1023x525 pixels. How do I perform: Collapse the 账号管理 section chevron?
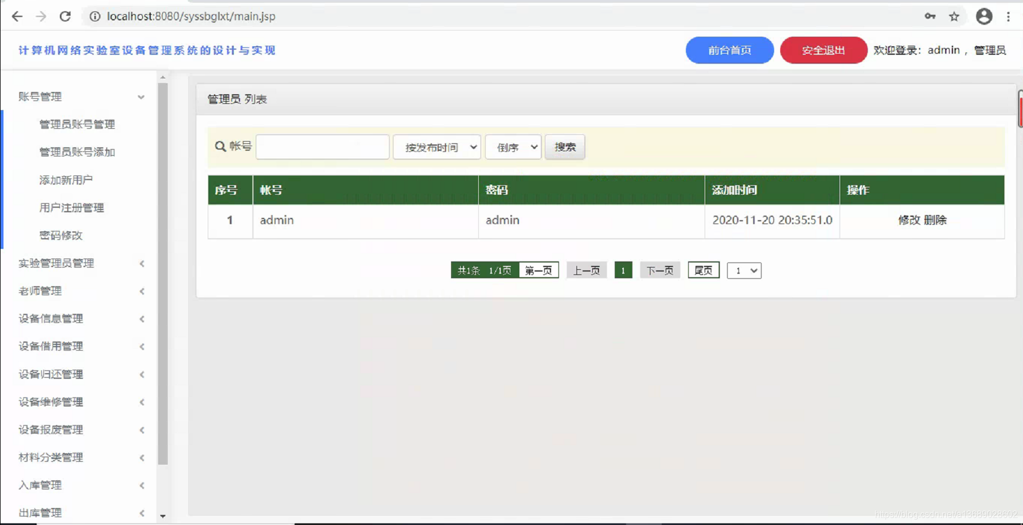coord(141,97)
